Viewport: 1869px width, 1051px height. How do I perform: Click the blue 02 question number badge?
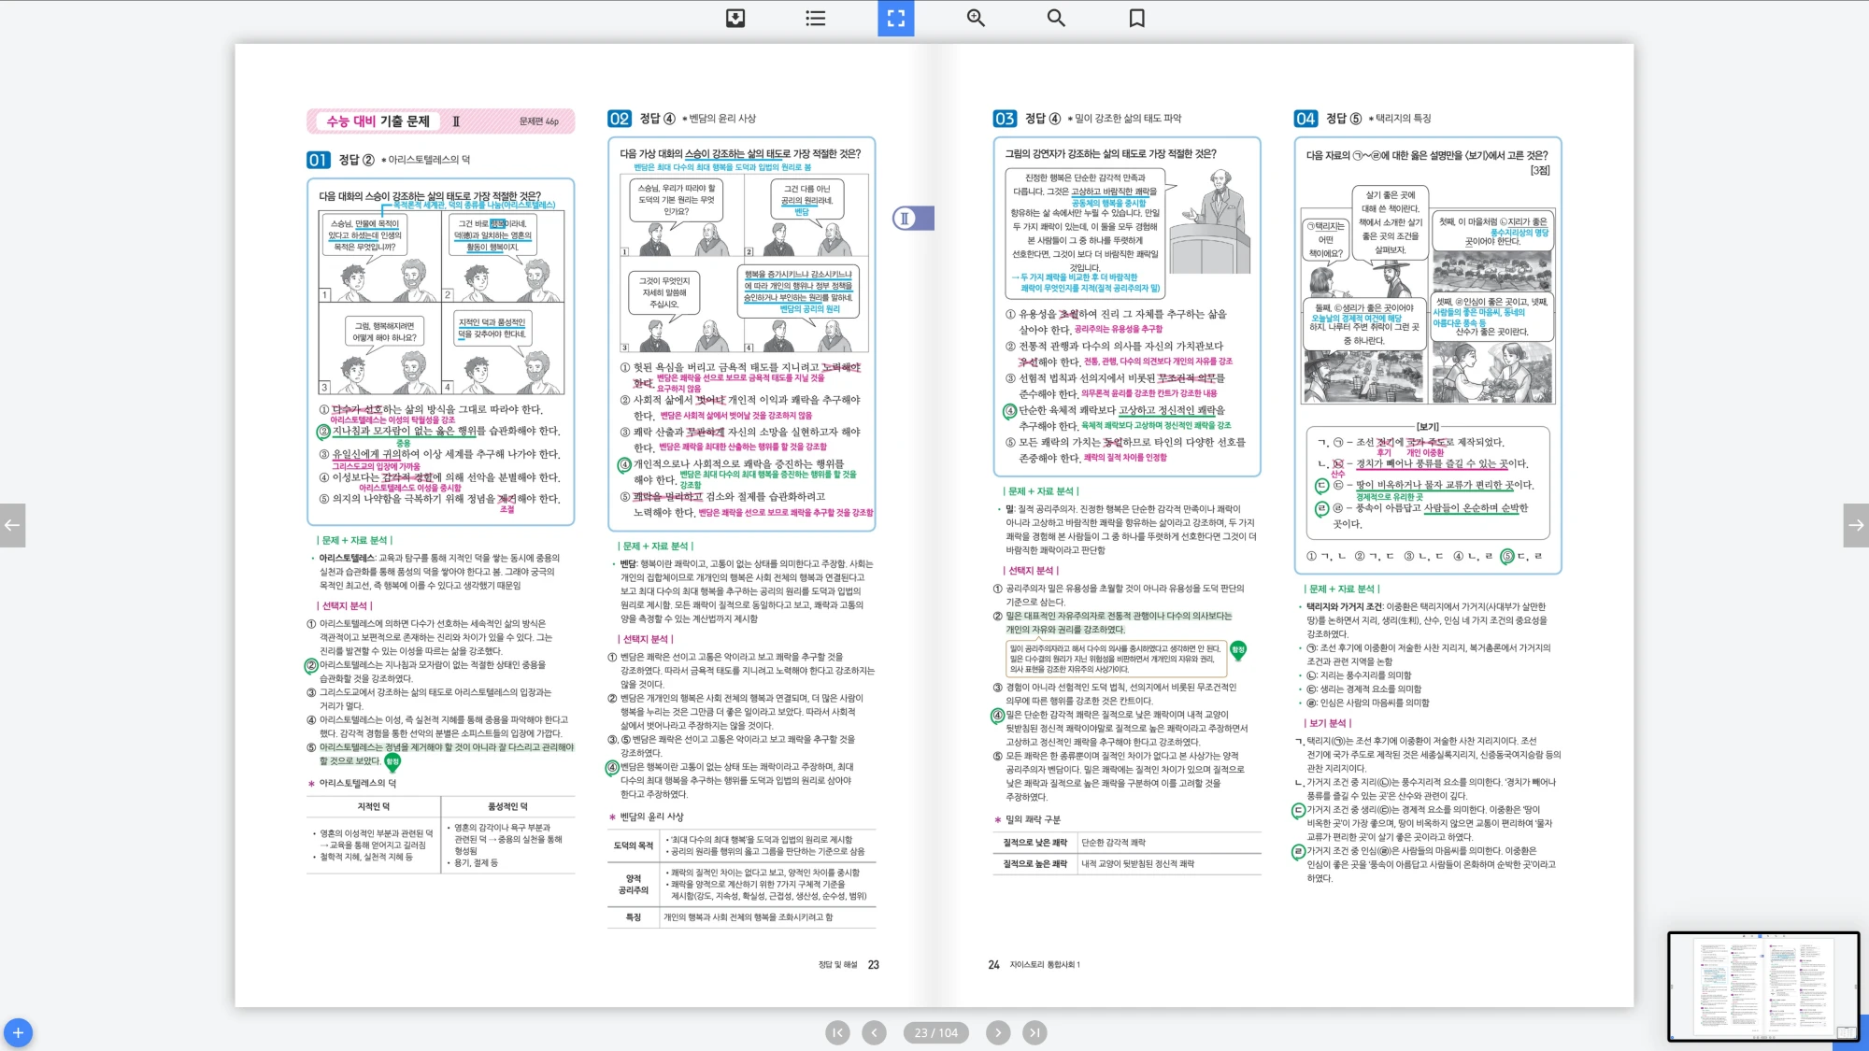coord(619,119)
